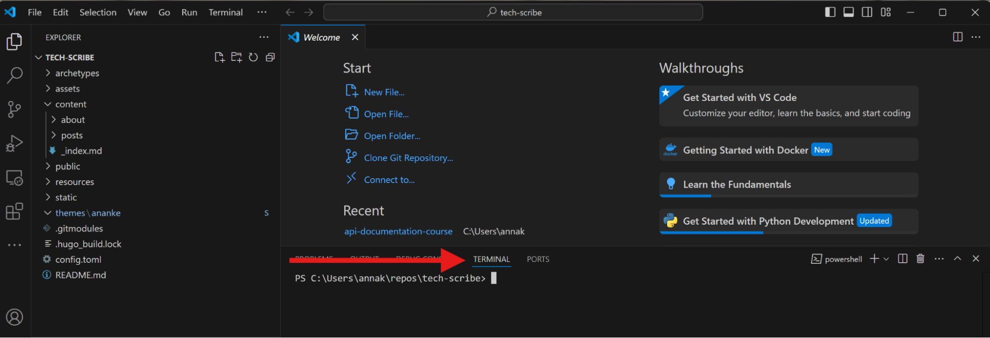990x338 pixels.
Task: Create a new folder in TECH-SCRIBE explorer
Action: pos(236,57)
